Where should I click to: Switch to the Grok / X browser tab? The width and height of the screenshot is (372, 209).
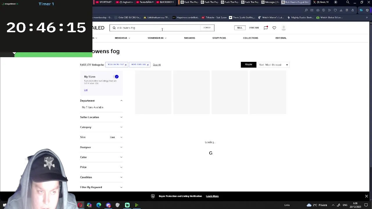[321, 2]
